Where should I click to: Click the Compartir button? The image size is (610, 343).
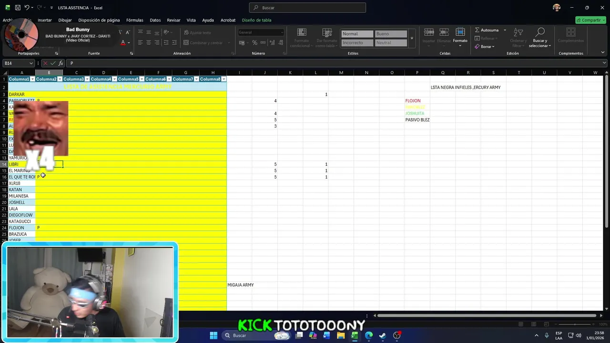(x=590, y=20)
